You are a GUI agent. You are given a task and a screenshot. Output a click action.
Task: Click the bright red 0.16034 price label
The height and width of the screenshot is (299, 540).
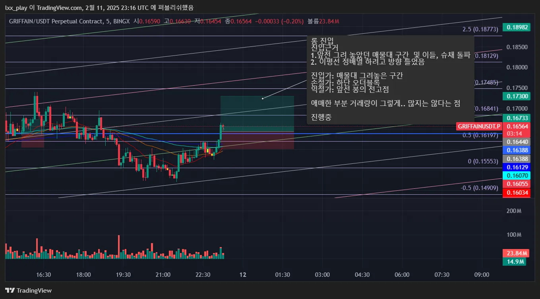[x=517, y=193]
